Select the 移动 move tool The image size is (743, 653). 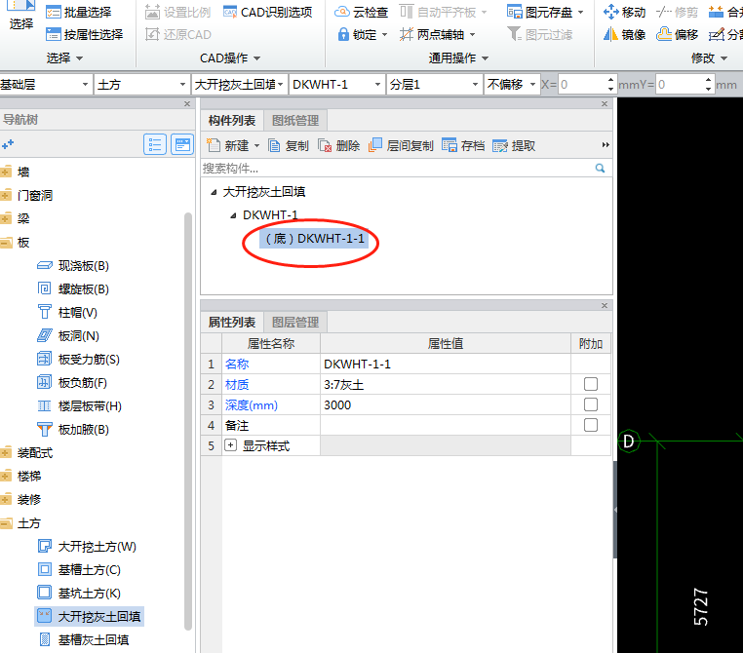click(624, 12)
